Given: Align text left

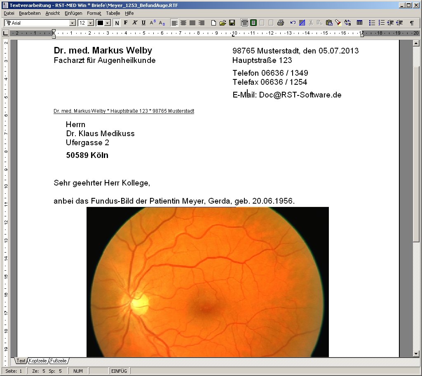Looking at the screenshot, I should click(174, 23).
